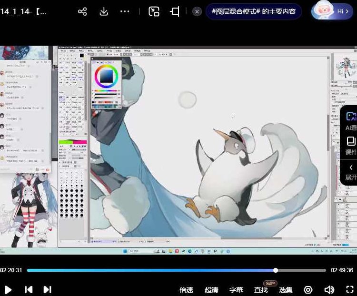357x296 pixels.
Task: Skip to the previous video
Action: coord(29,289)
